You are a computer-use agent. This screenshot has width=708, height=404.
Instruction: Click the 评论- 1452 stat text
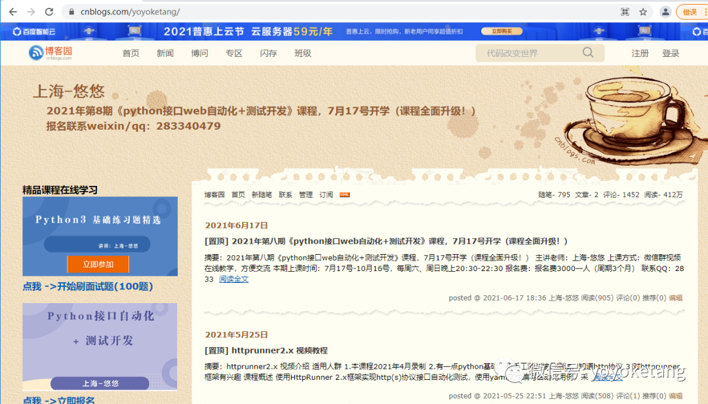621,194
